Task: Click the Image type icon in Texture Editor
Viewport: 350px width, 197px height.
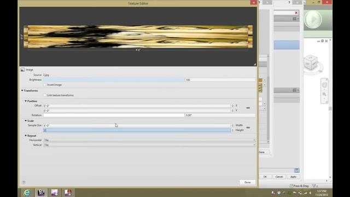Action: (22, 70)
